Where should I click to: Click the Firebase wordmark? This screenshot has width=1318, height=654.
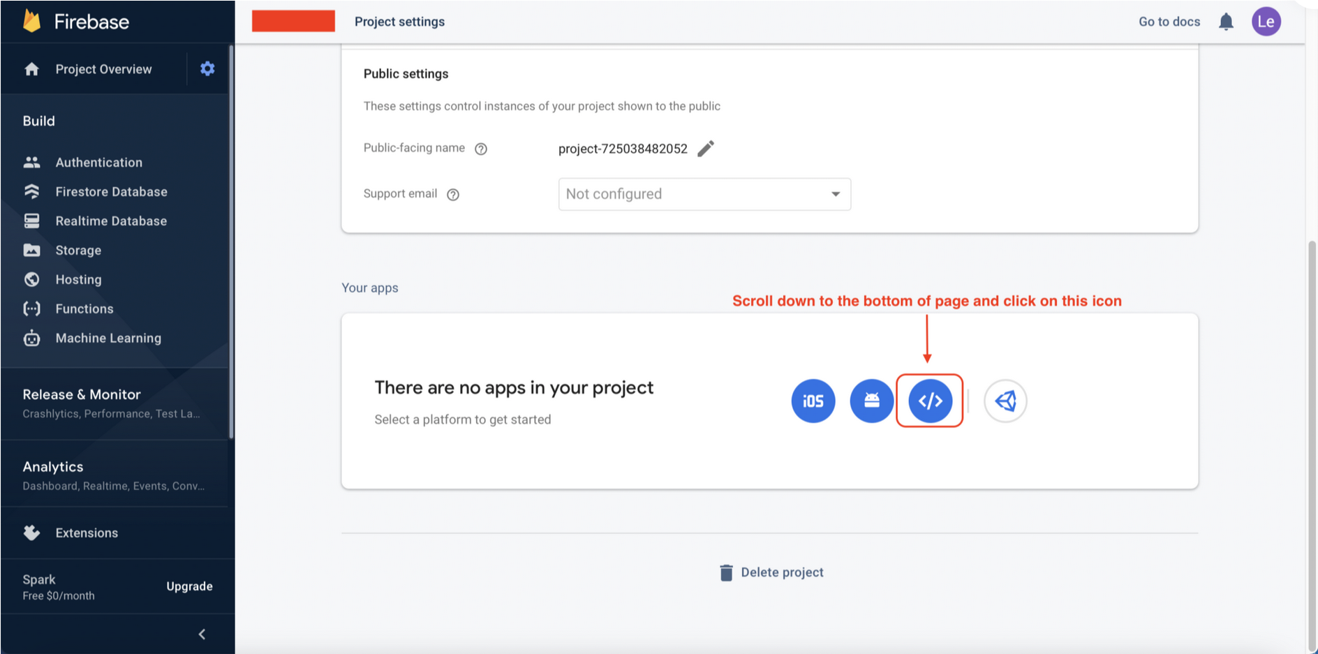click(91, 22)
